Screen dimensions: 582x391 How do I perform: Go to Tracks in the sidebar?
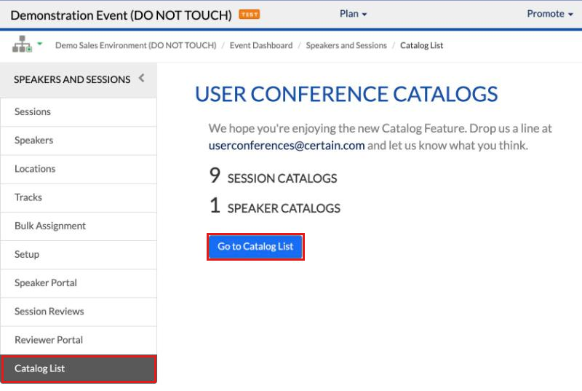pyautogui.click(x=79, y=198)
